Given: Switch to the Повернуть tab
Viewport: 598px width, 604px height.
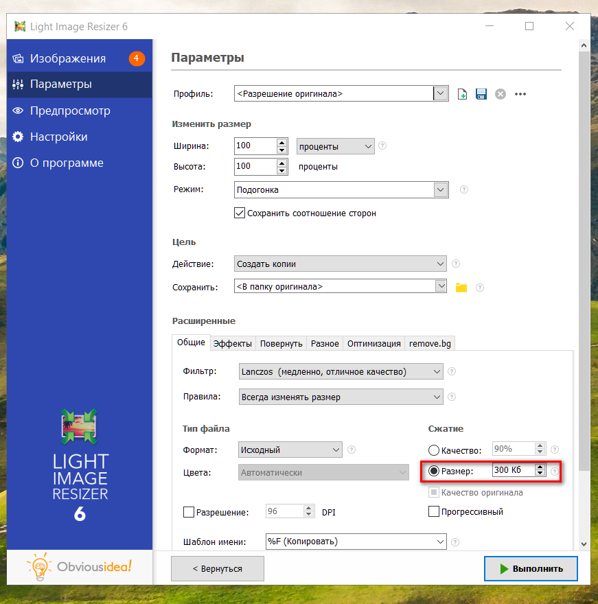Looking at the screenshot, I should (x=281, y=344).
